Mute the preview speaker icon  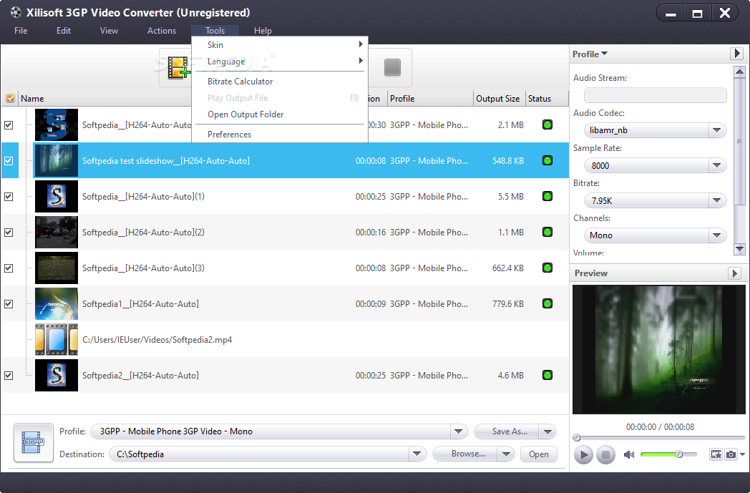click(629, 455)
